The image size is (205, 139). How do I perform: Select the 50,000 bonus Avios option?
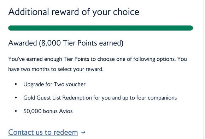[x=48, y=111]
